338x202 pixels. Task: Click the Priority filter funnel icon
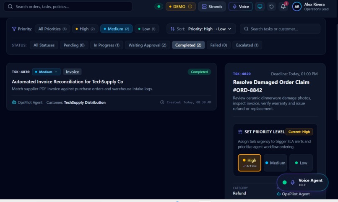tap(14, 29)
